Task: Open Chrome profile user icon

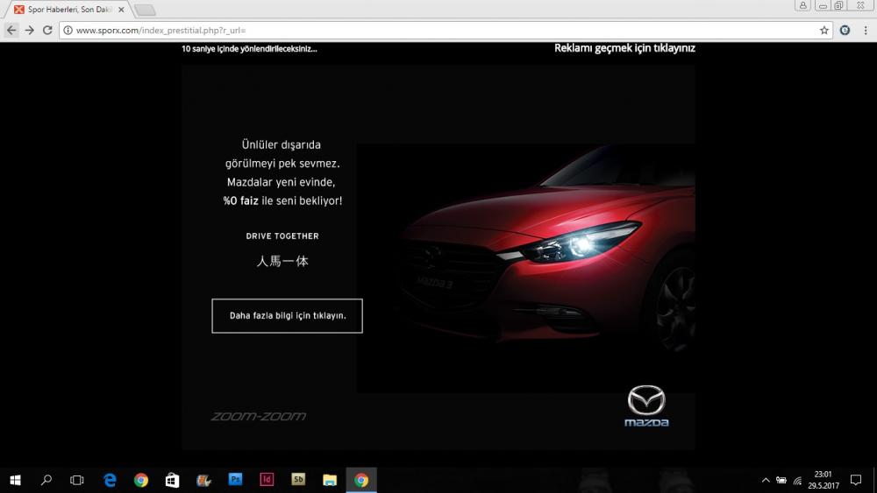Action: (x=802, y=5)
